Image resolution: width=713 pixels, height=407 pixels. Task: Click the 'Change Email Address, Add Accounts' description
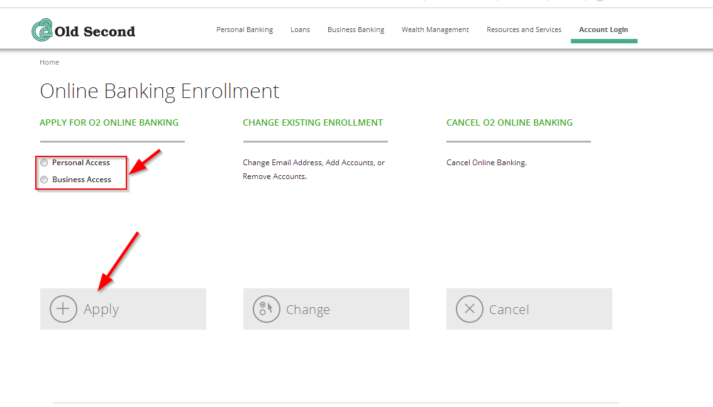[314, 170]
